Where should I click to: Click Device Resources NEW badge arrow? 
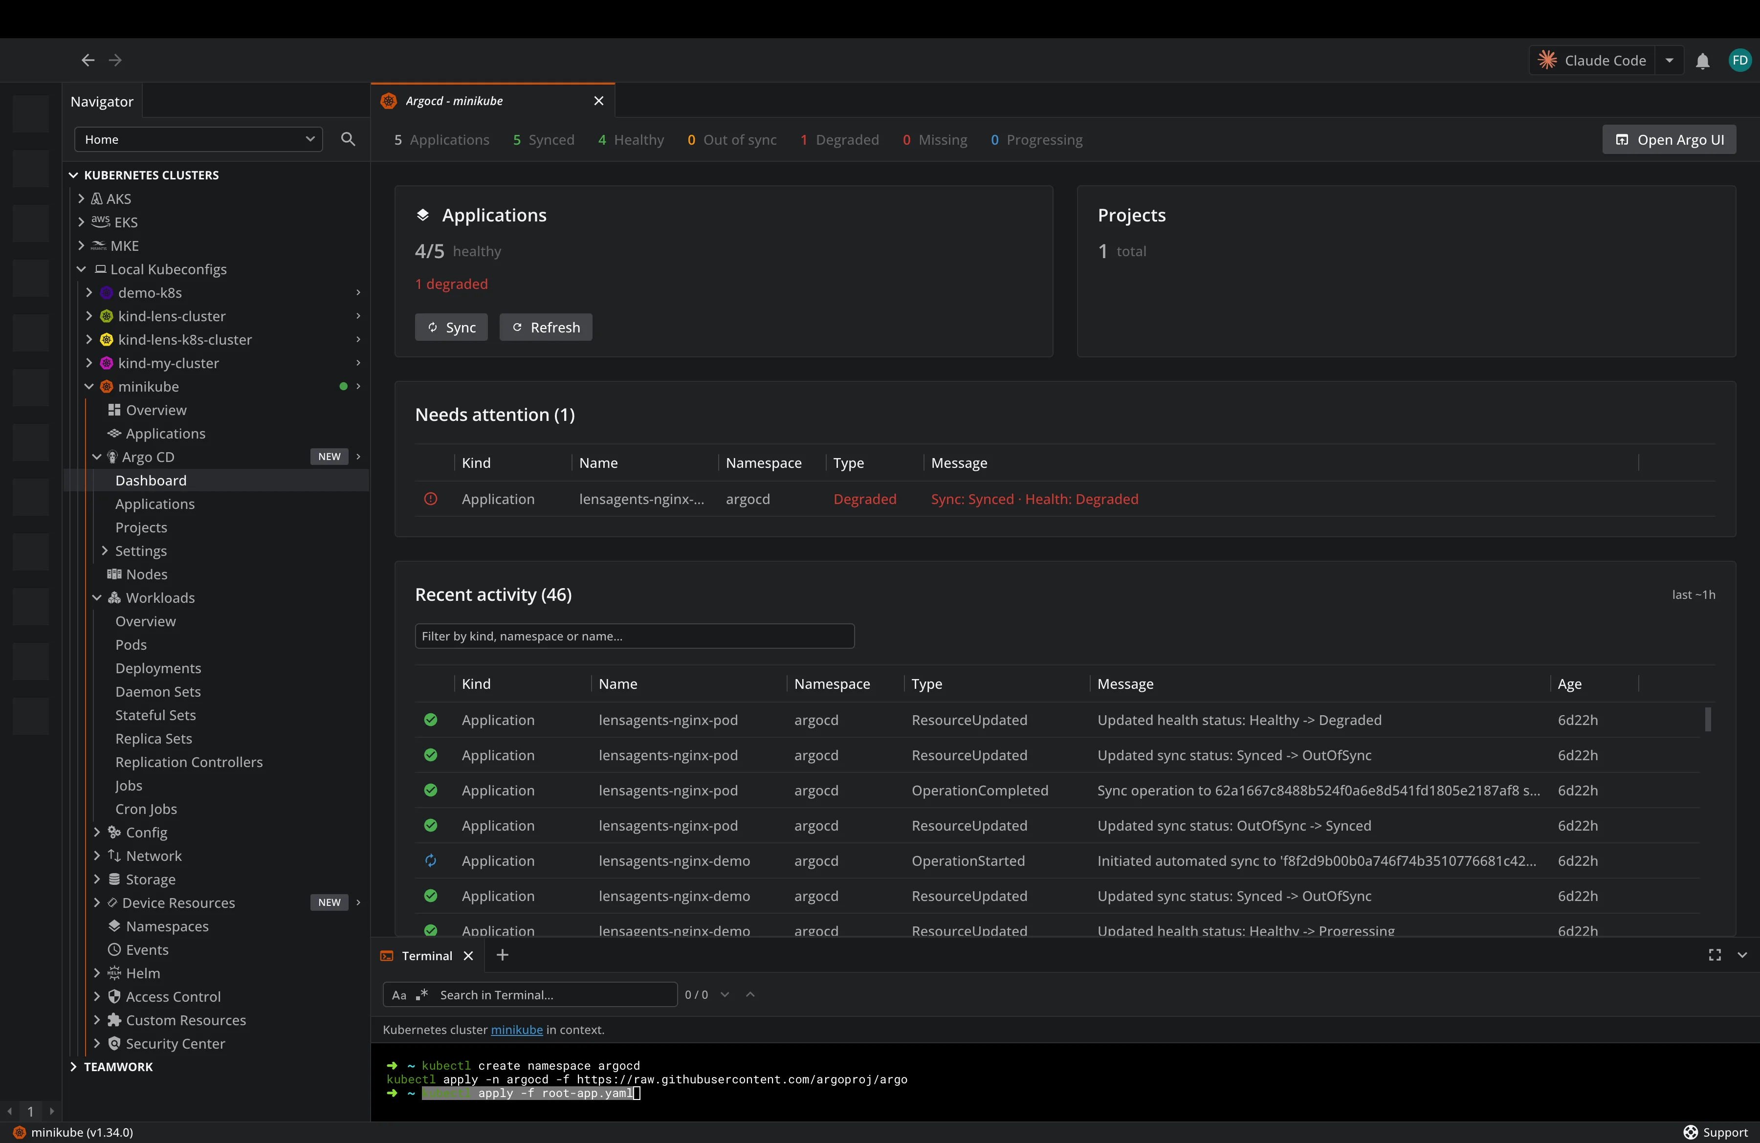pyautogui.click(x=358, y=902)
